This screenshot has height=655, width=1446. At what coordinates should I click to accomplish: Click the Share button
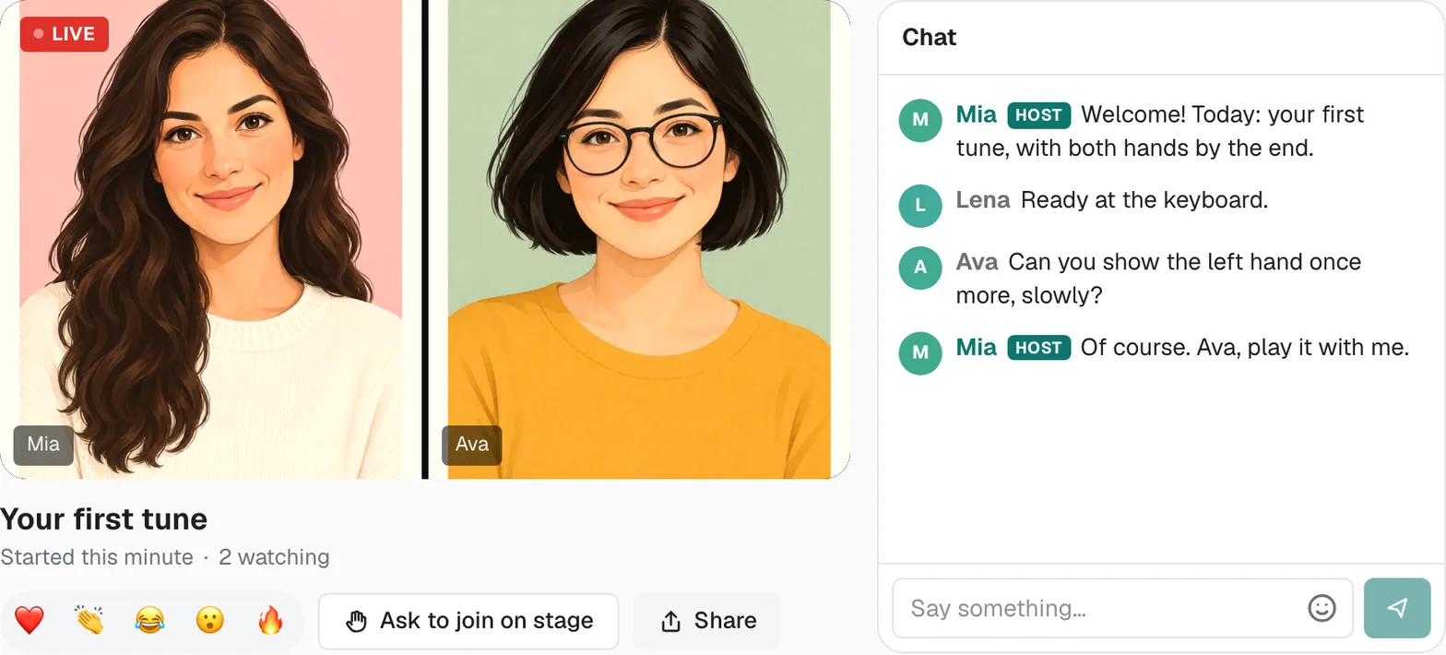[707, 621]
